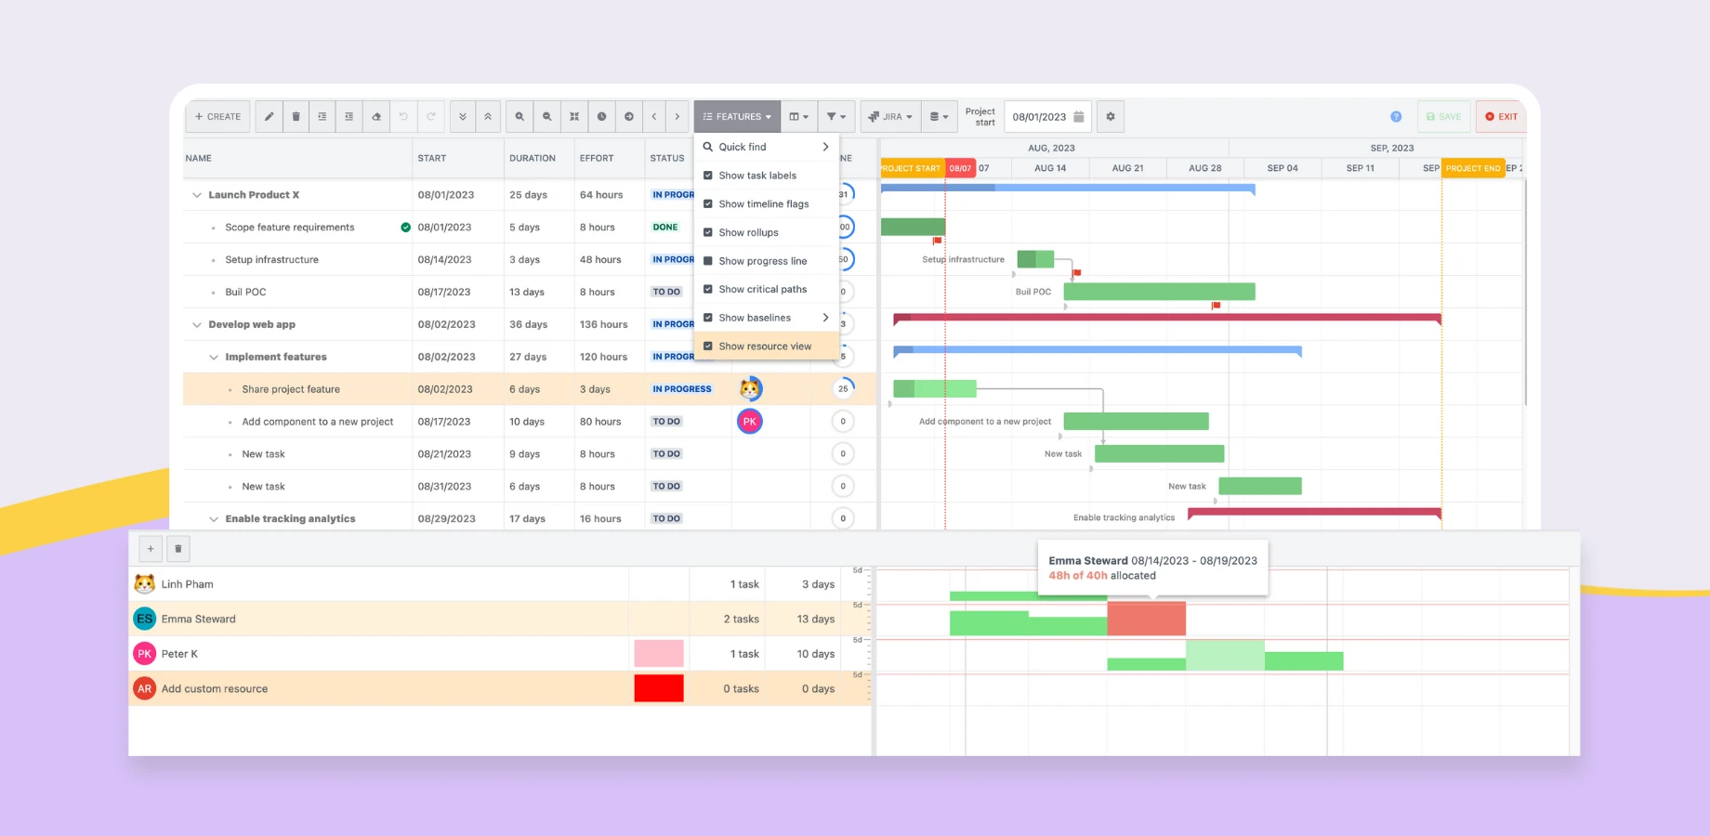Click the fit-to-screen zoom icon
1710x836 pixels.
click(x=573, y=116)
